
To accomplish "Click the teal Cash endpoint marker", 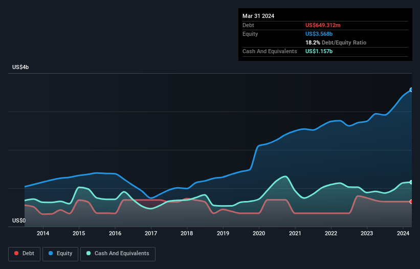I will coord(411,182).
